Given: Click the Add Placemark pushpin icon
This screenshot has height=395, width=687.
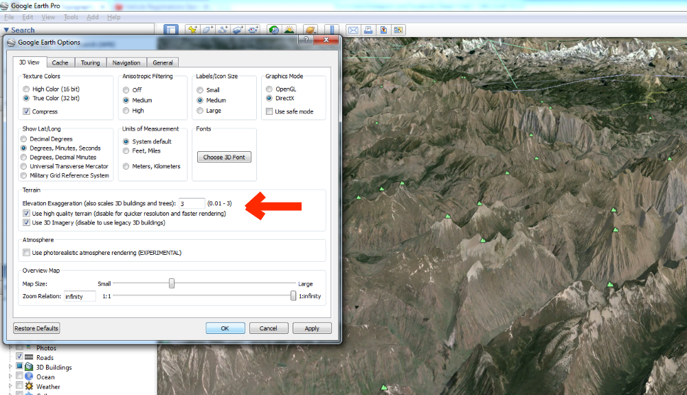Looking at the screenshot, I should (x=192, y=30).
